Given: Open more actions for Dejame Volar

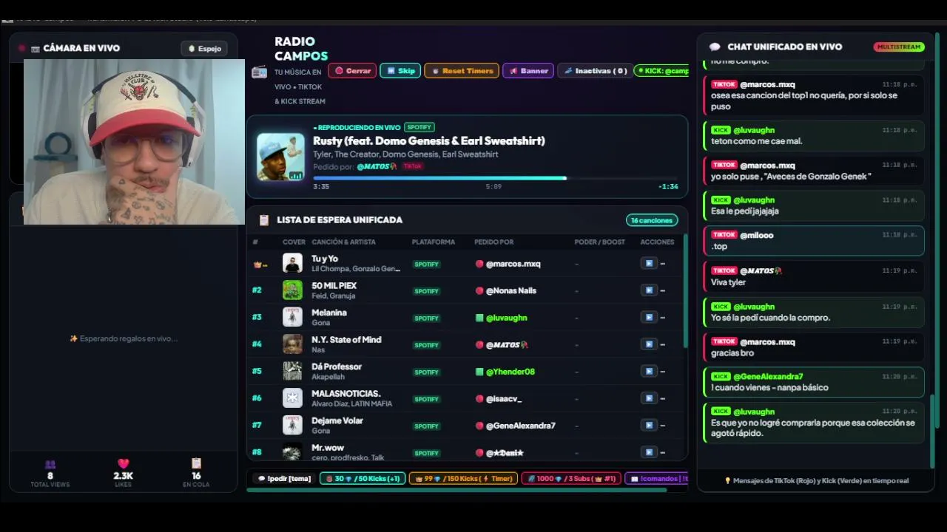Looking at the screenshot, I should point(663,426).
